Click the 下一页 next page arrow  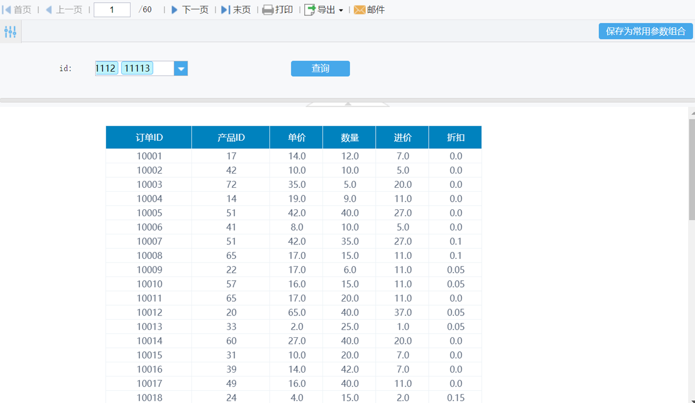tap(174, 10)
